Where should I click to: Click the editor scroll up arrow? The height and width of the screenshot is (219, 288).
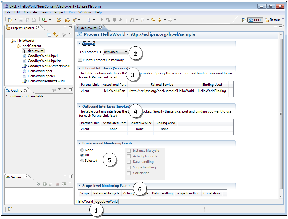[x=281, y=34]
